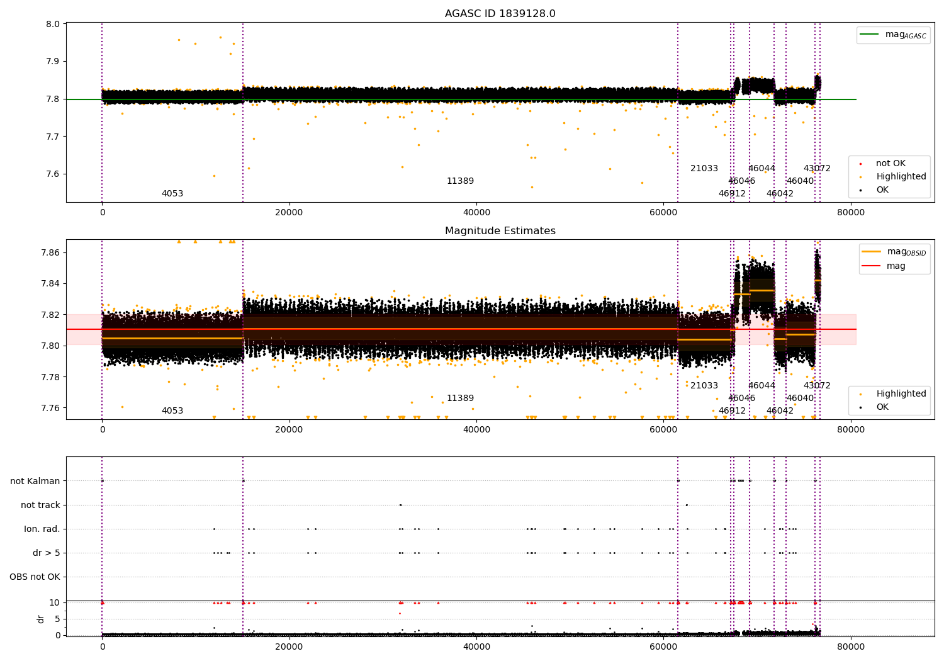
Task: Select the mag OBSID orange line legend entry
Action: click(x=893, y=252)
